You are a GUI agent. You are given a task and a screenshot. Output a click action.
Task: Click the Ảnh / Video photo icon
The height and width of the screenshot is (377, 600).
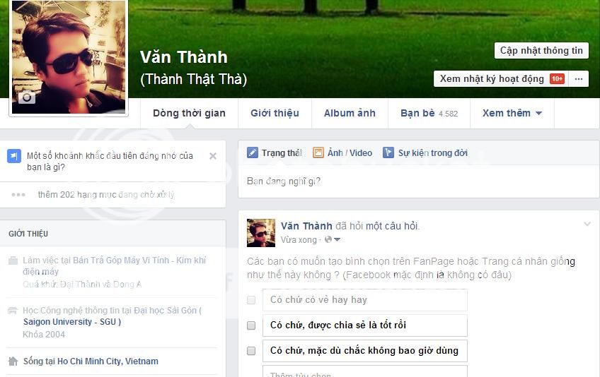(318, 152)
